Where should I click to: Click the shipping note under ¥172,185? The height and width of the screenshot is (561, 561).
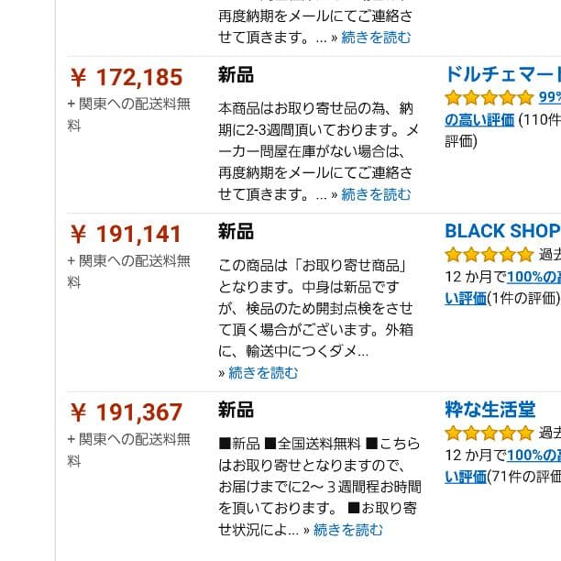pos(128,114)
